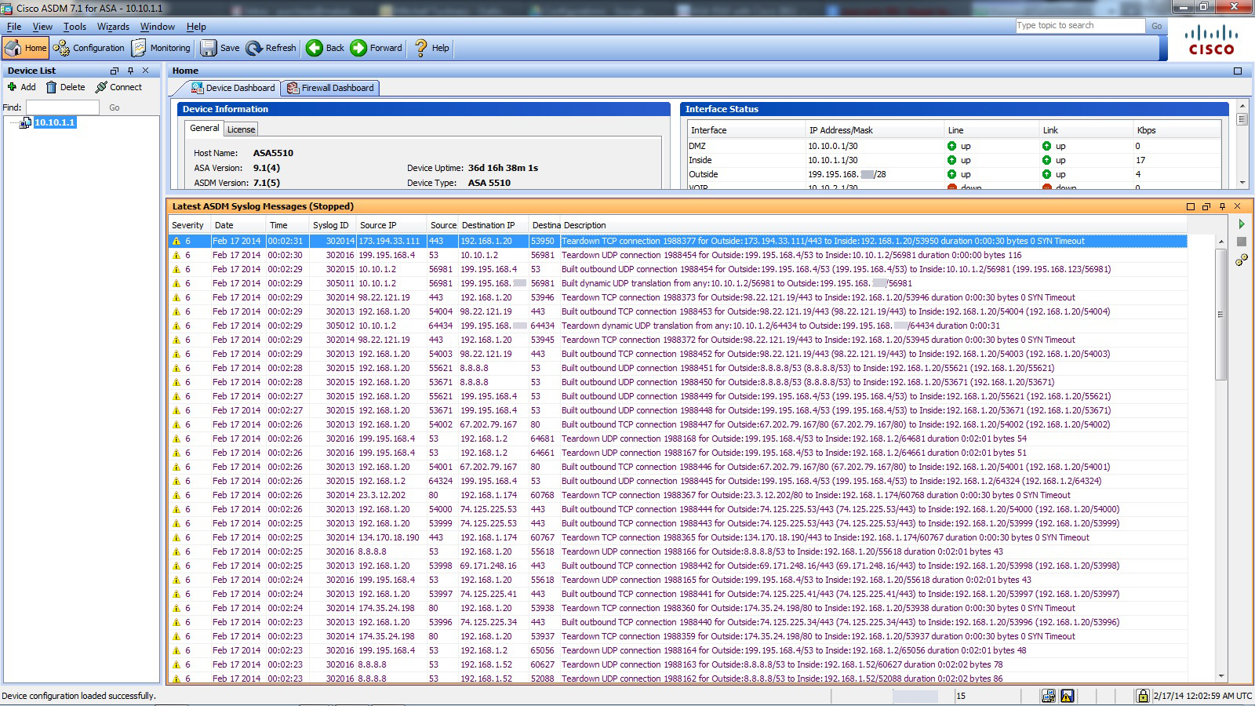The height and width of the screenshot is (706, 1255).
Task: Sort syslog table by Description column
Action: [x=875, y=225]
